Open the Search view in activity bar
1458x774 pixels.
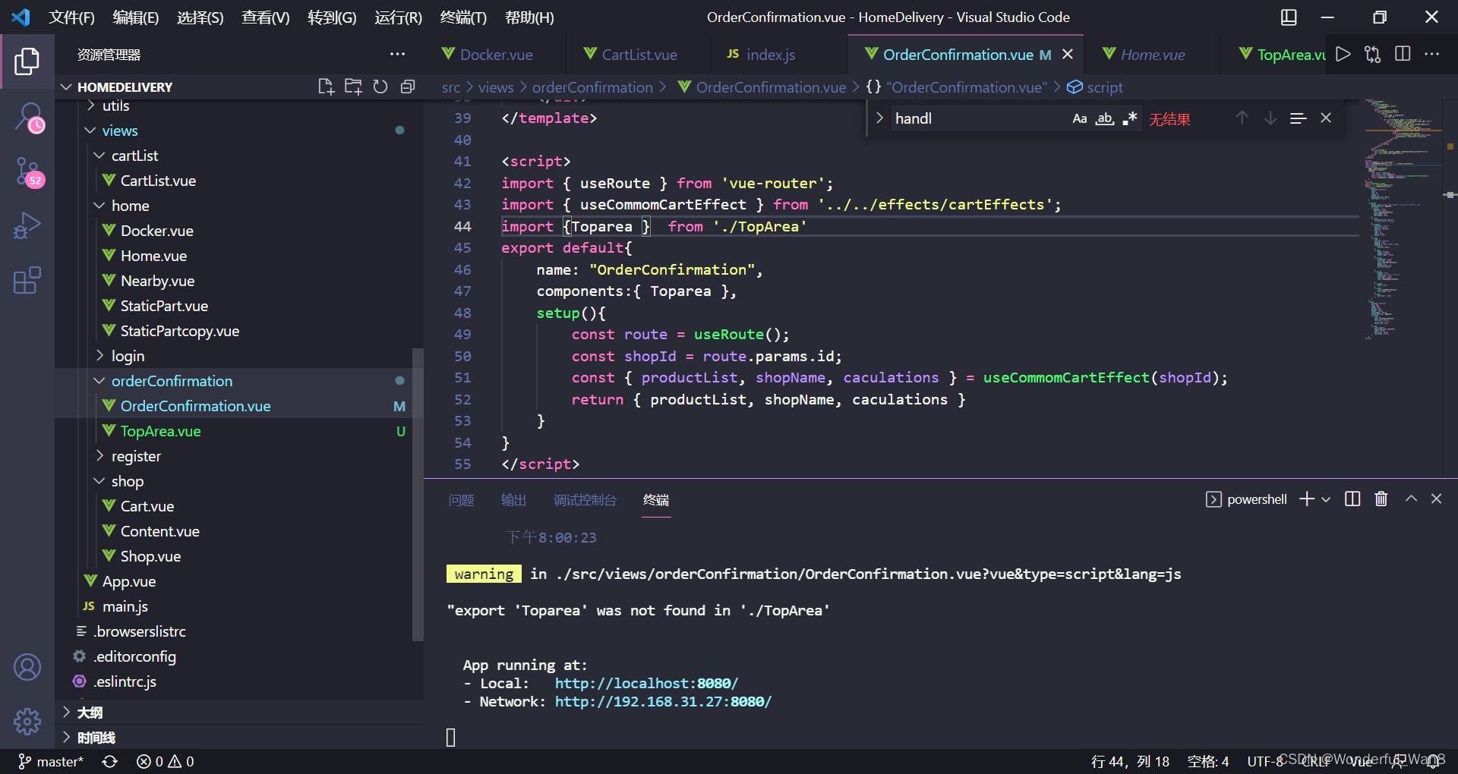(x=27, y=118)
